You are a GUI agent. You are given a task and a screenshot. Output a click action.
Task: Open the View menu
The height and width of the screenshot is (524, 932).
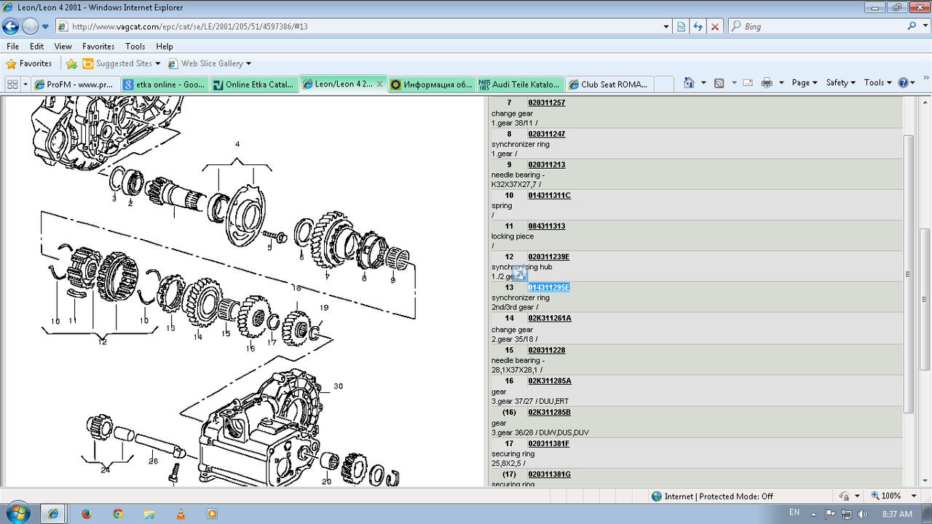63,46
